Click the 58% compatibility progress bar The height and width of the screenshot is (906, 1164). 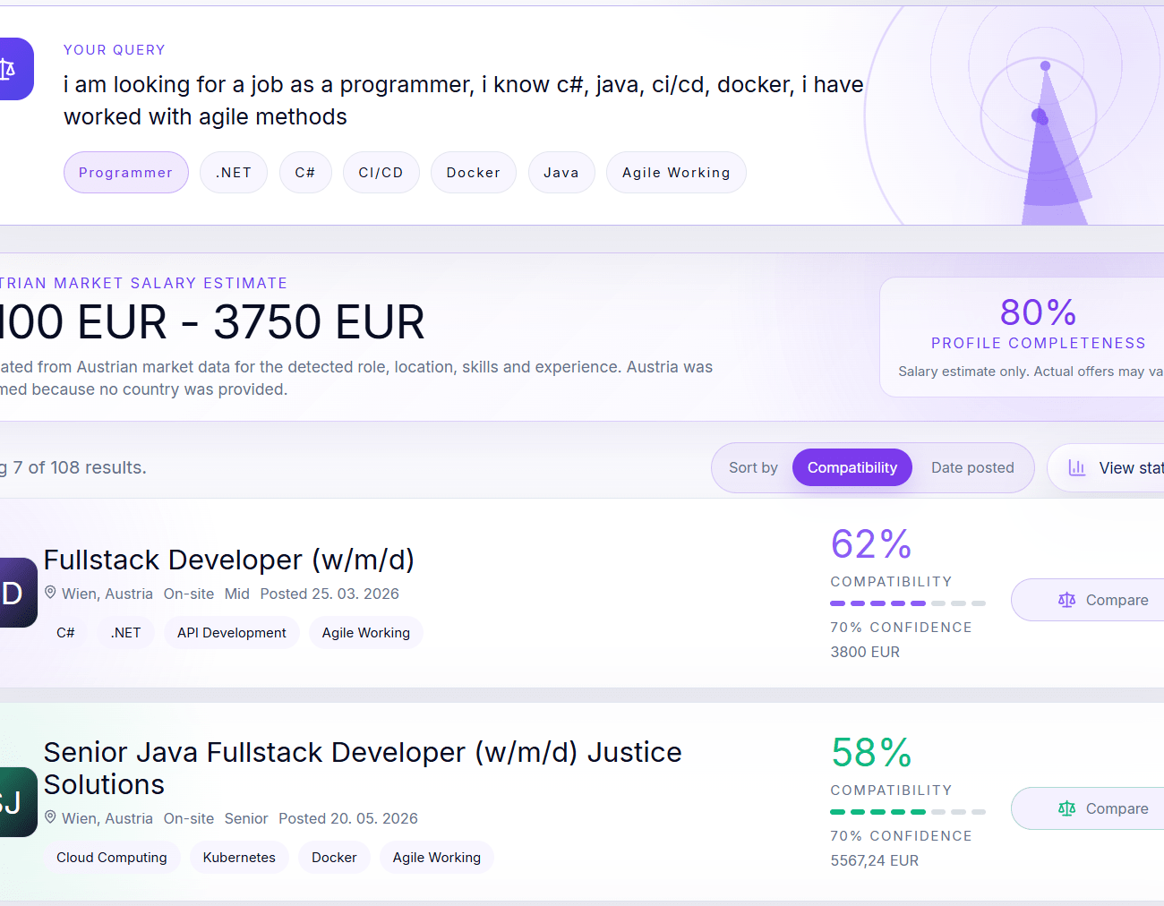coord(908,812)
